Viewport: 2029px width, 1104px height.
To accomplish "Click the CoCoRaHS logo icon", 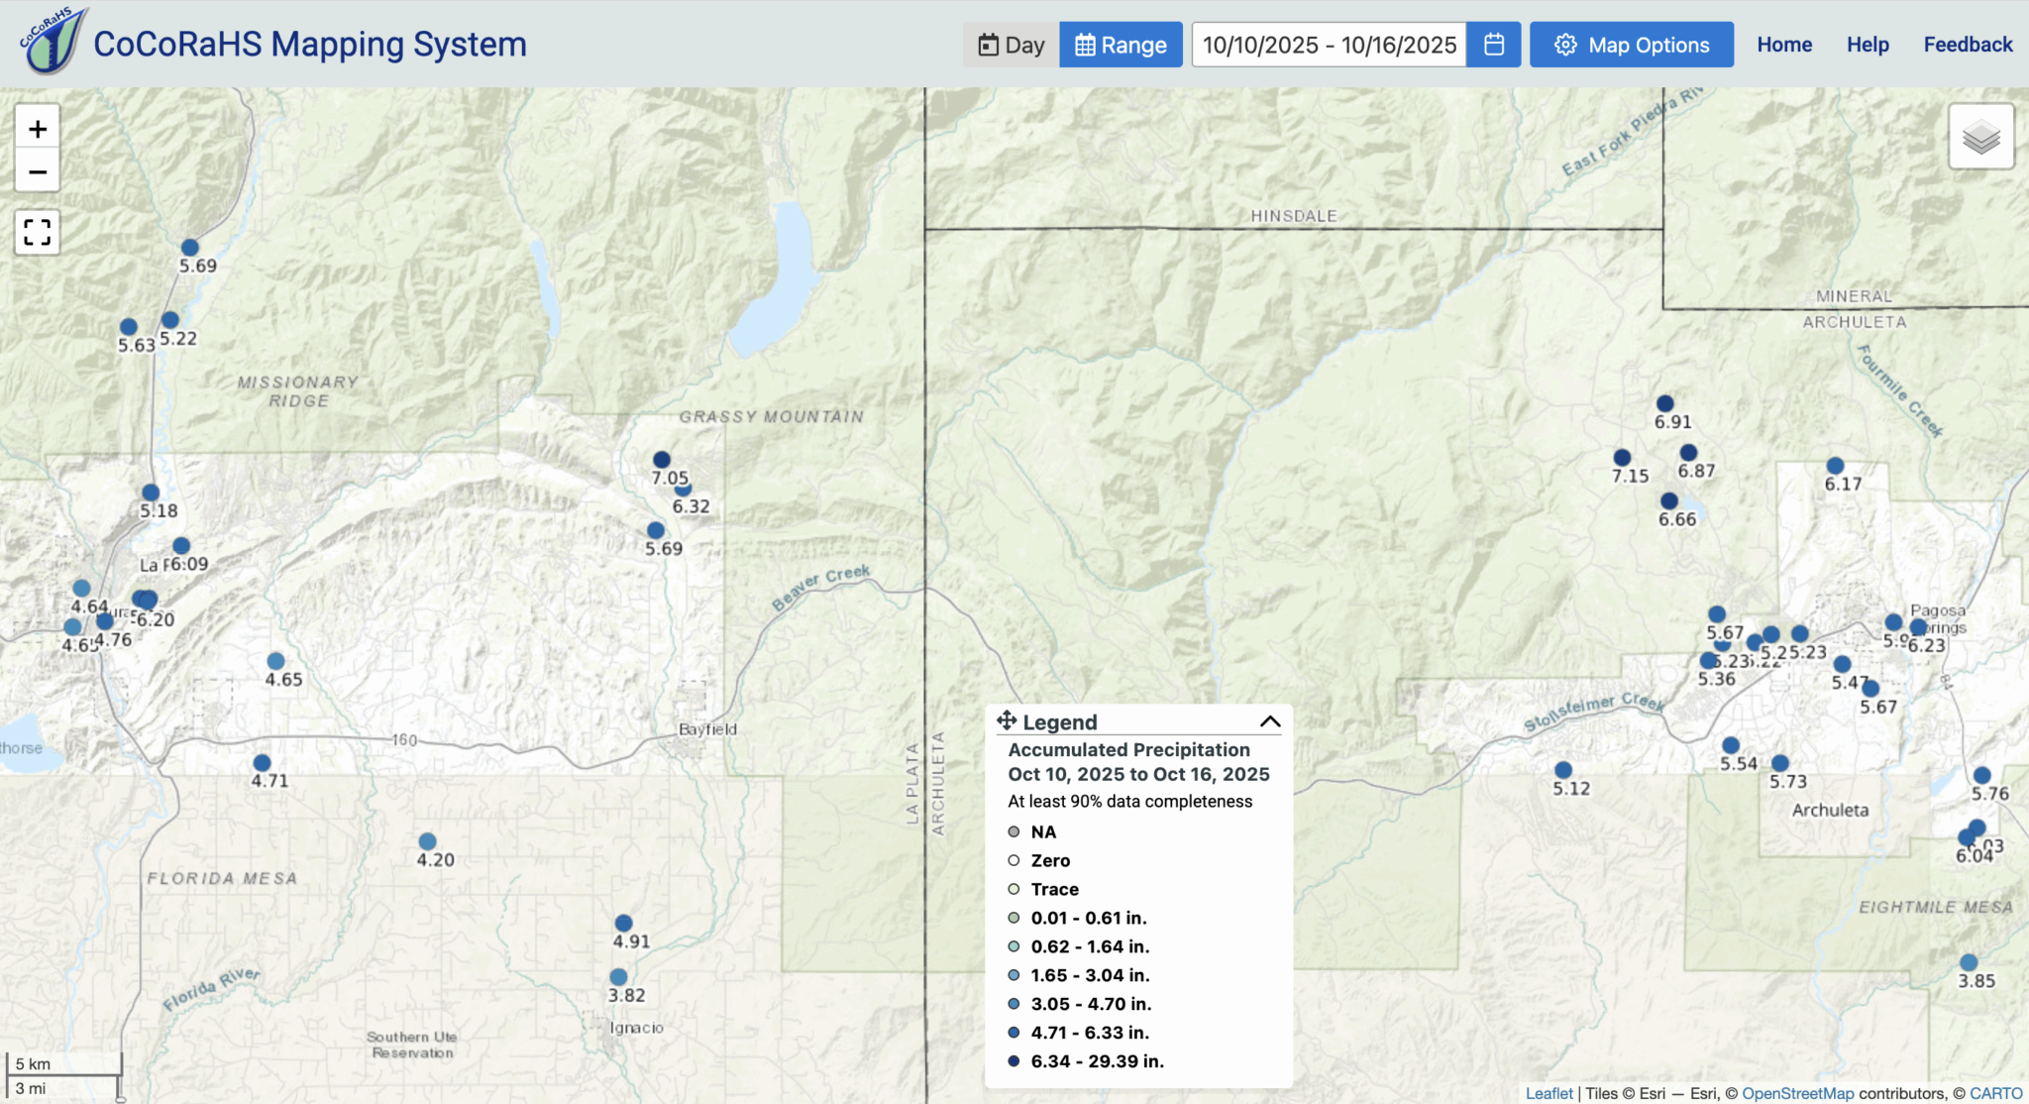I will coord(53,42).
